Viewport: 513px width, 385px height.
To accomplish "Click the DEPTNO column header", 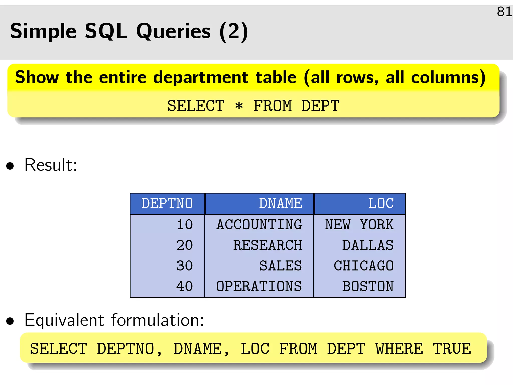I will tap(167, 203).
